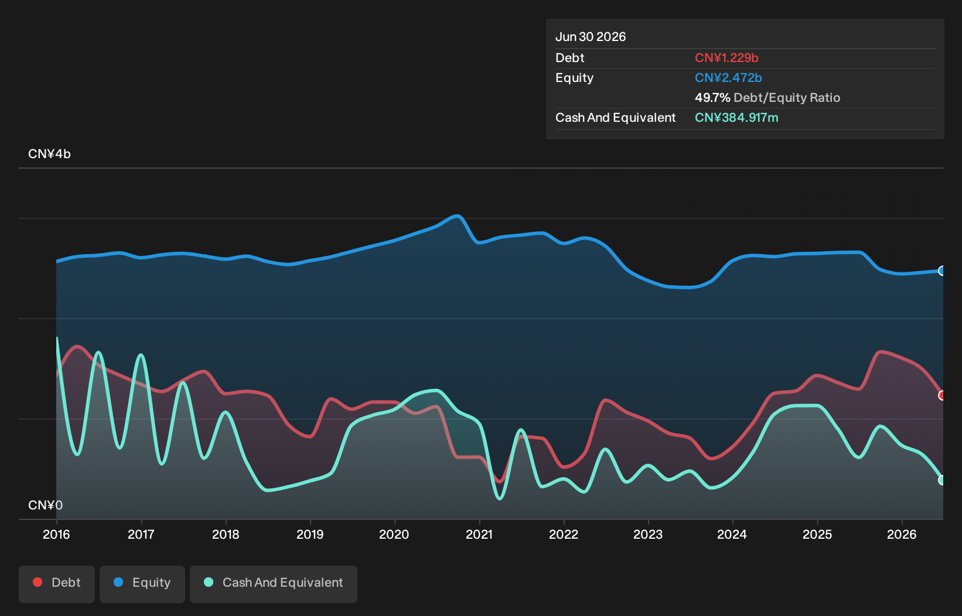
Task: Select the 2020 x-axis label
Action: (x=394, y=534)
